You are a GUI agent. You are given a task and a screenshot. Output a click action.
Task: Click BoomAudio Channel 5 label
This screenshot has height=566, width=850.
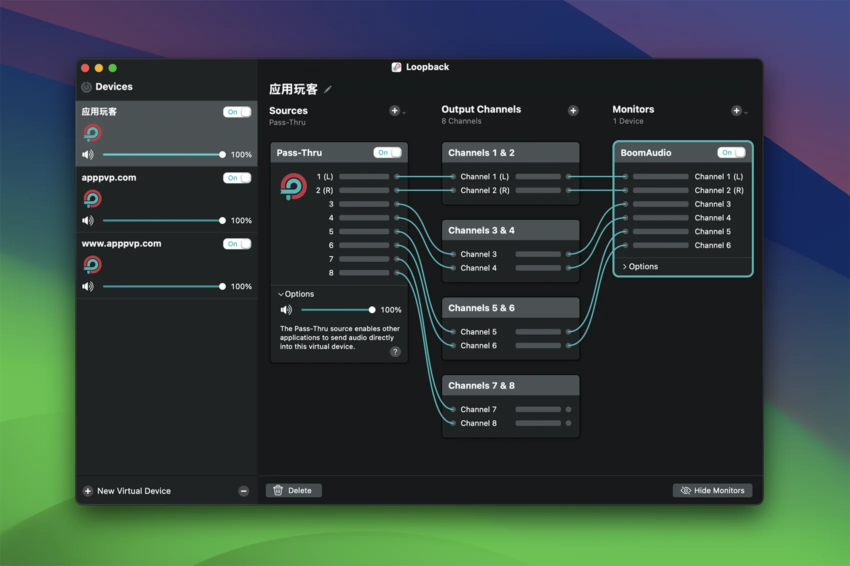712,231
